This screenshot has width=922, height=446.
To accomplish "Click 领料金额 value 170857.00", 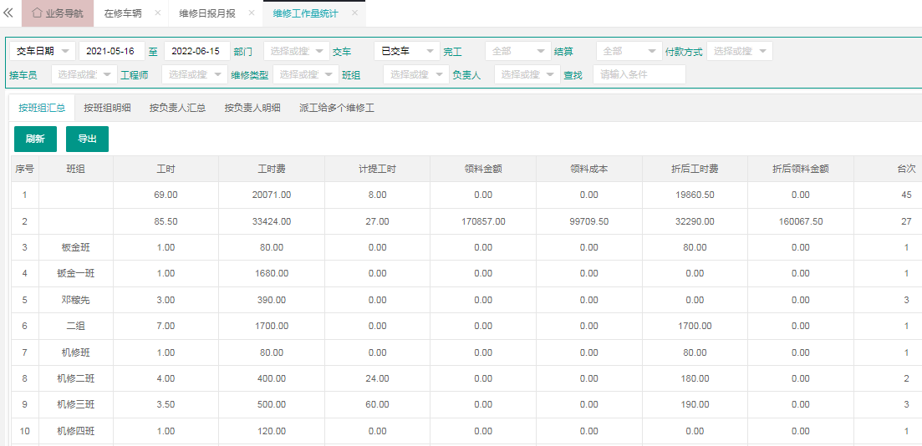I will (483, 221).
